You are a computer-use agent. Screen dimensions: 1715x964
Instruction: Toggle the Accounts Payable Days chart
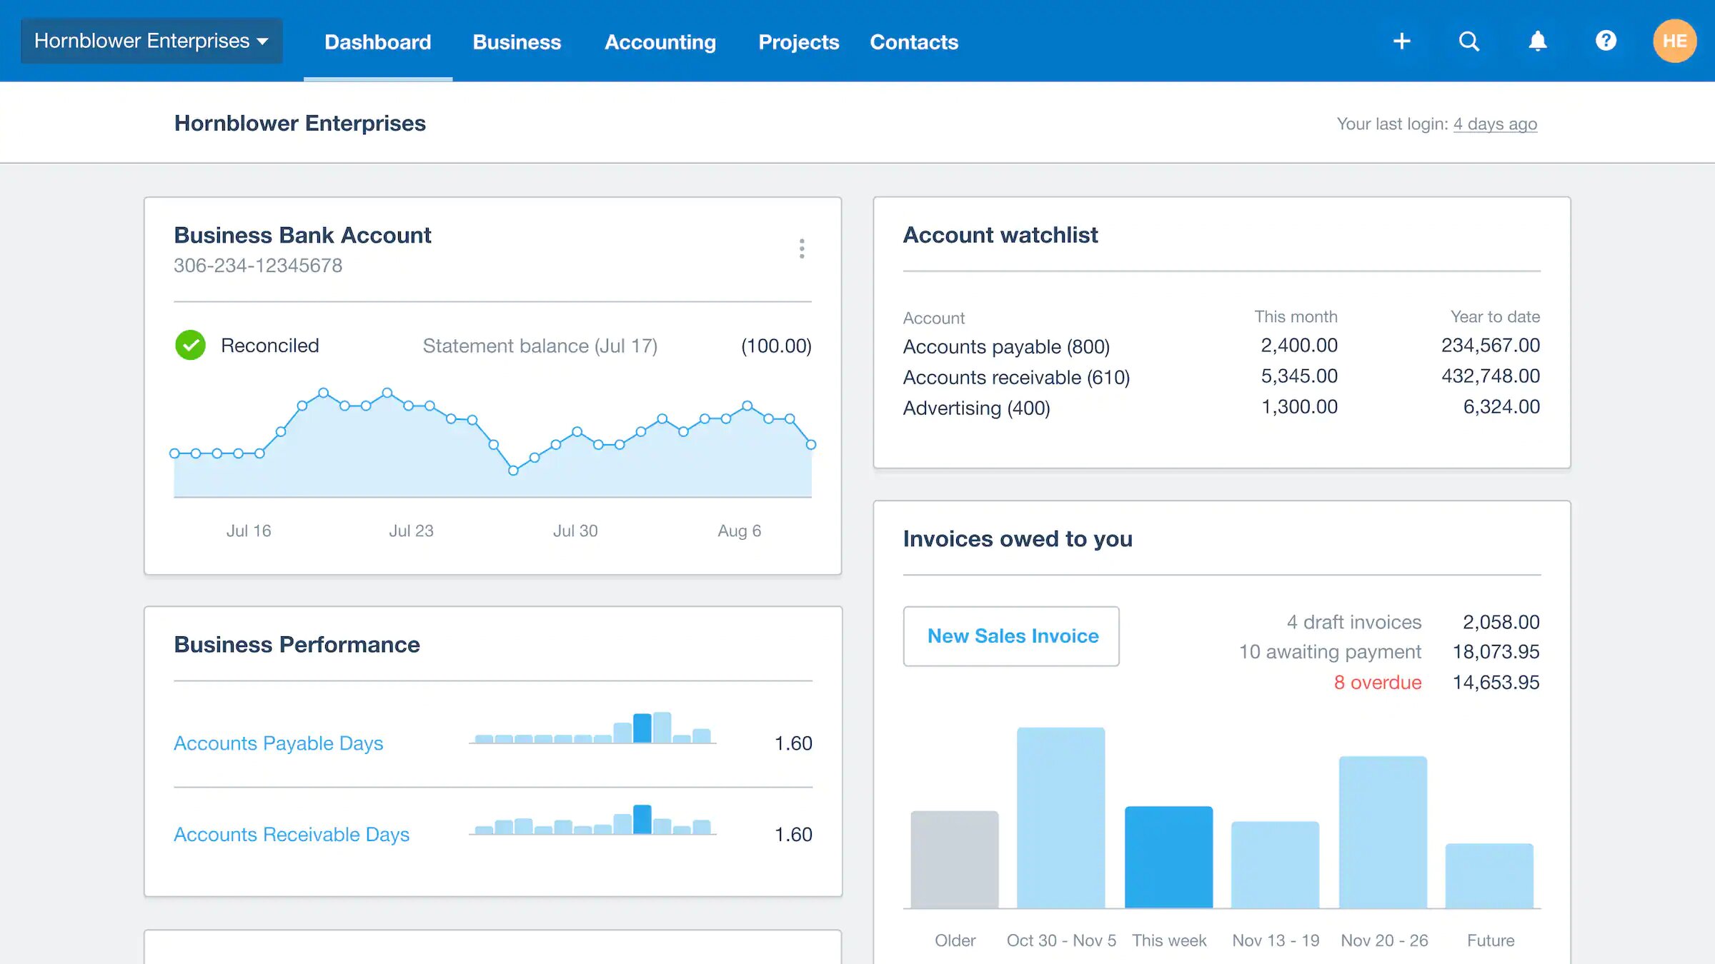point(278,743)
